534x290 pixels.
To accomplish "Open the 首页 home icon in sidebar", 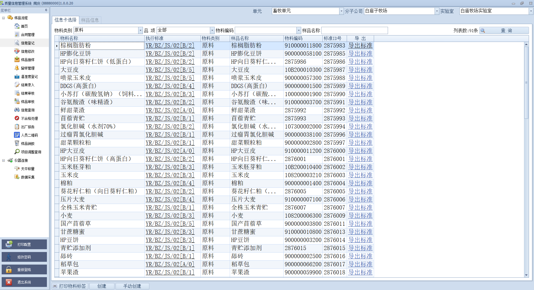I will [17, 26].
